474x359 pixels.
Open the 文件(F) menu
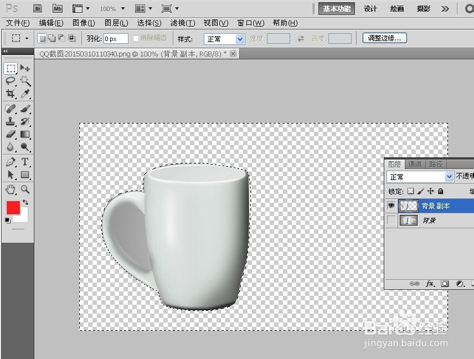[x=18, y=23]
